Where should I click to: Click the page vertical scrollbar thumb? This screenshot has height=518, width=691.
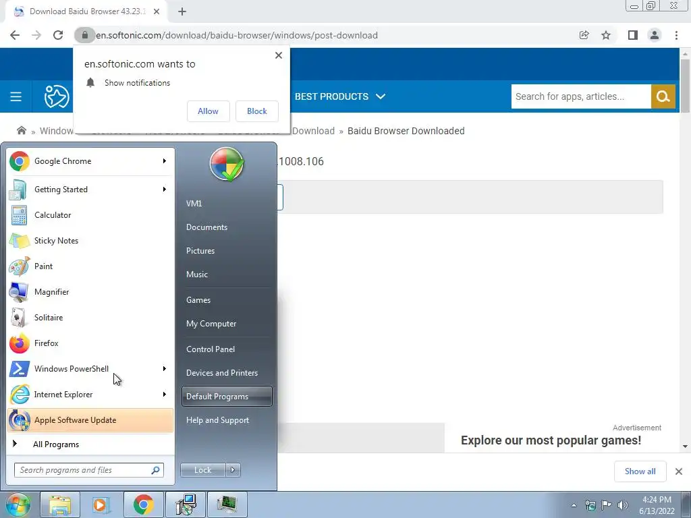coord(685,86)
